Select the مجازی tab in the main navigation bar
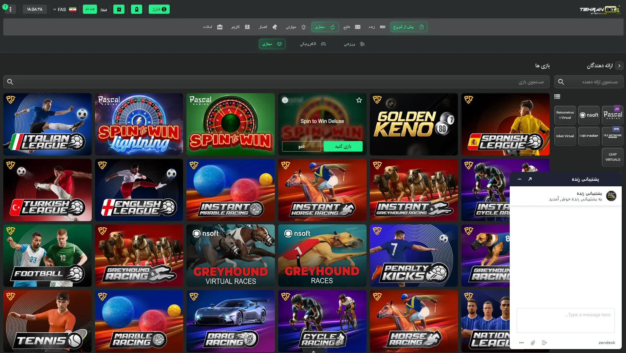 (x=325, y=27)
